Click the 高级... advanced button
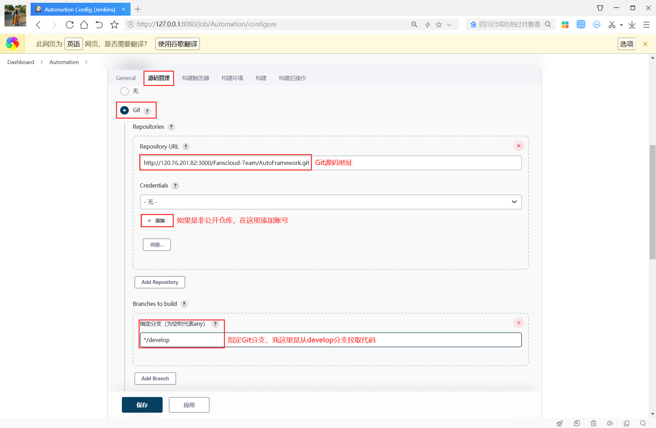The width and height of the screenshot is (656, 428). coord(157,245)
